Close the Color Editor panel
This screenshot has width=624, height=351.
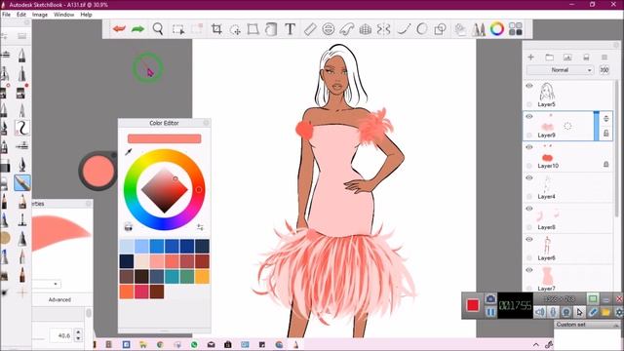click(x=206, y=123)
